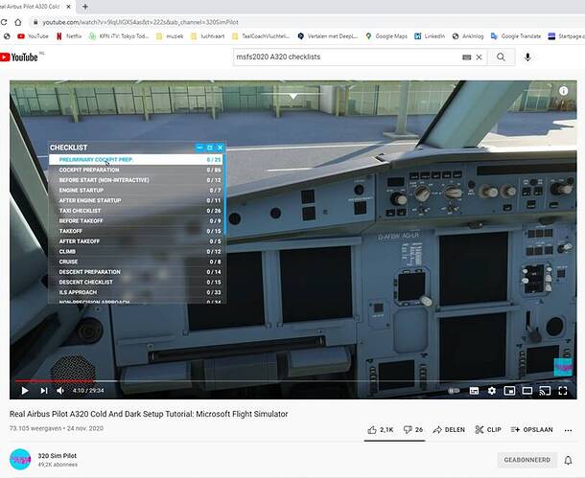This screenshot has width=585, height=478.
Task: Click the YouTube search input field
Action: [347, 57]
